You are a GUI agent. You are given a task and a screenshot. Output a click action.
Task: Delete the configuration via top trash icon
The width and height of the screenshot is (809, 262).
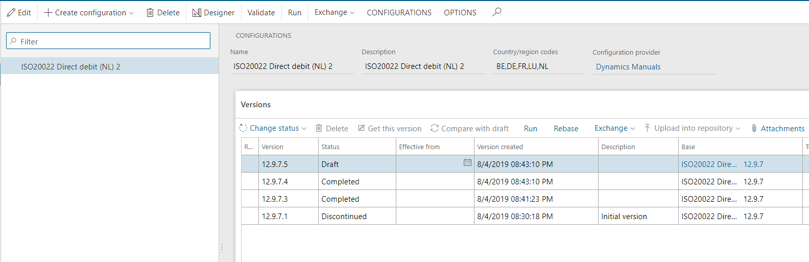pos(150,13)
